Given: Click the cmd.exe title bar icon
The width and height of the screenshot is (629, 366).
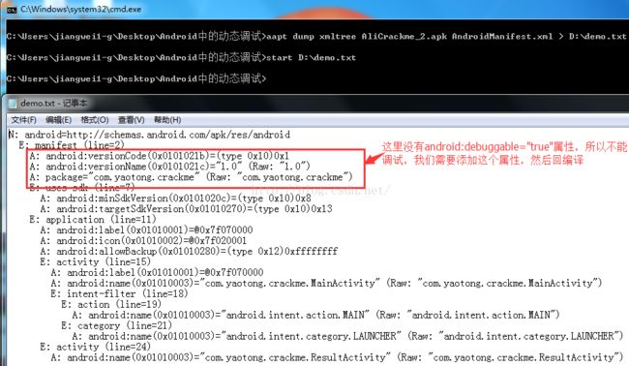Looking at the screenshot, I should click(x=12, y=10).
